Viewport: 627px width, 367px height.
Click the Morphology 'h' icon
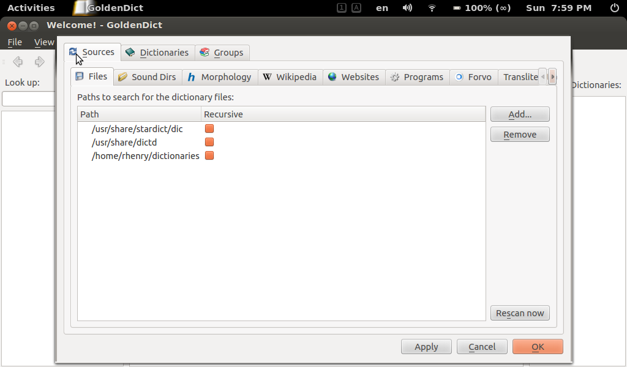pyautogui.click(x=192, y=76)
